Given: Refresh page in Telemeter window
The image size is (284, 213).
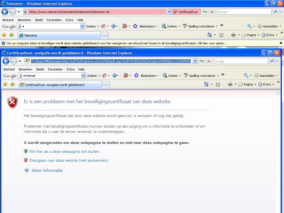Looking at the screenshot, I should coord(205,12).
